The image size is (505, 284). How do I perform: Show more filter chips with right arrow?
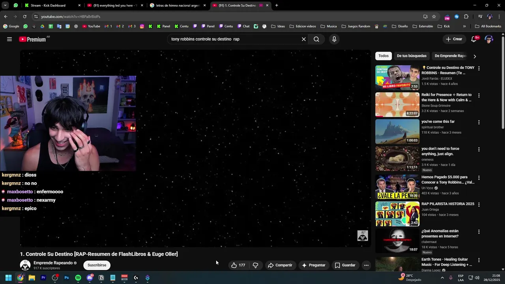point(475,56)
